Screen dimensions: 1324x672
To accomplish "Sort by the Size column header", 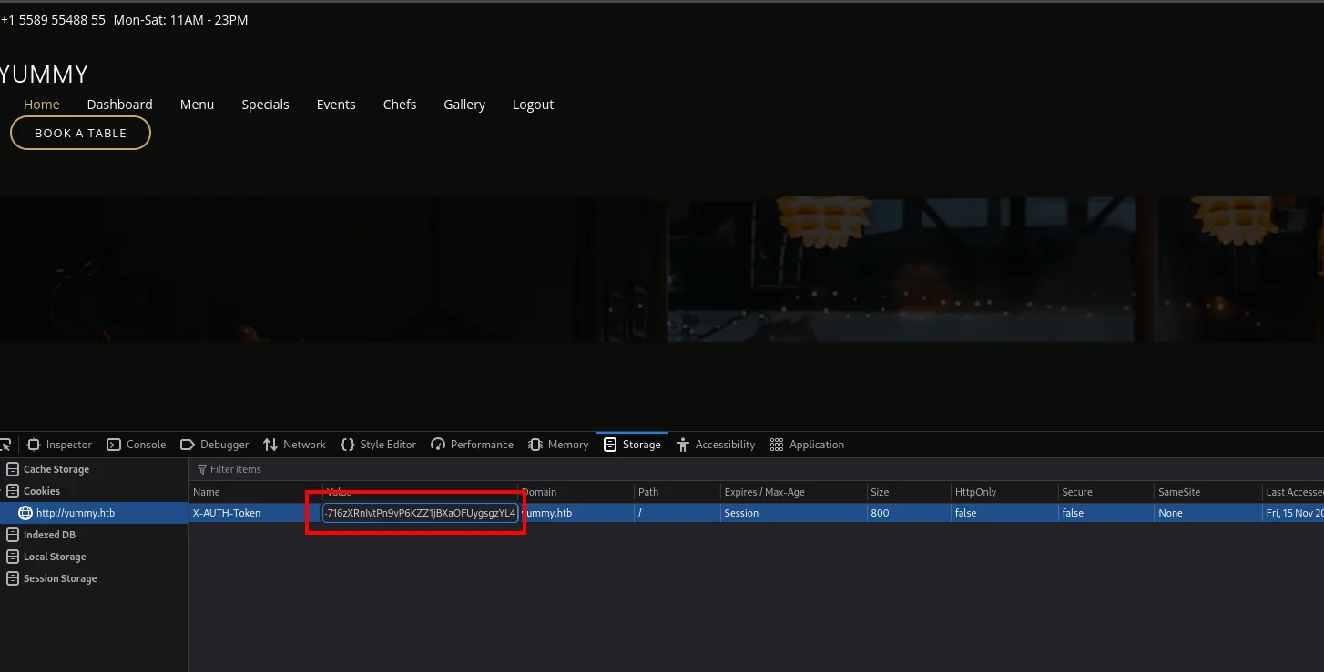I will click(909, 492).
